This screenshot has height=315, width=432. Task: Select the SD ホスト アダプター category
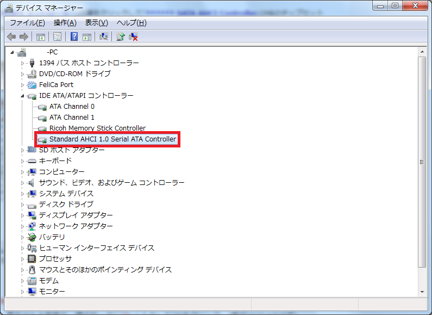pyautogui.click(x=72, y=150)
